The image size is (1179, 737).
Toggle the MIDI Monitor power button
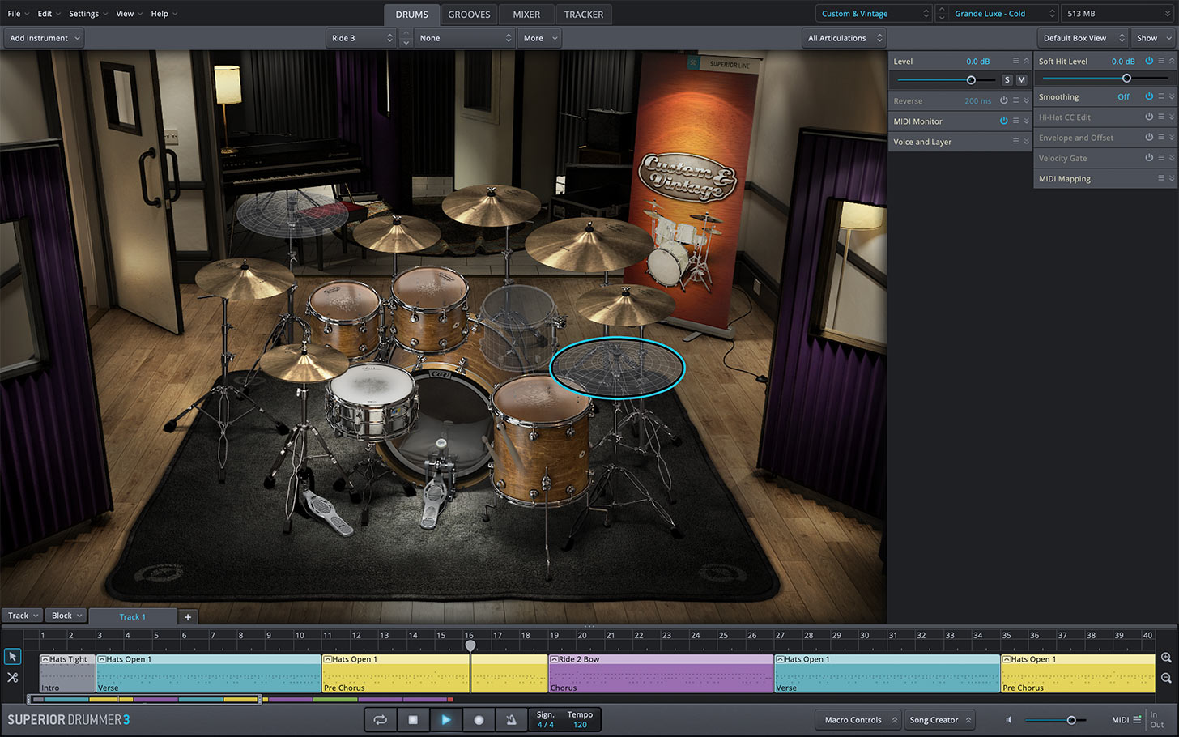(1003, 121)
